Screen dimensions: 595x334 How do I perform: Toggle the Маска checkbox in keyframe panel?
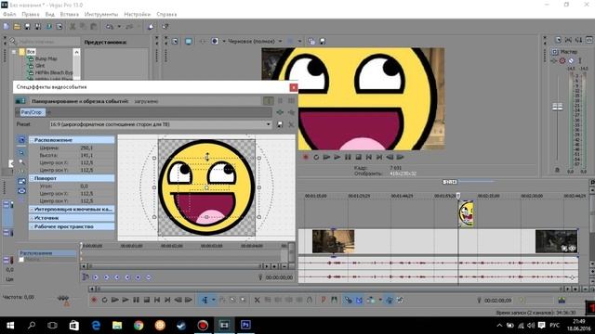click(x=21, y=260)
